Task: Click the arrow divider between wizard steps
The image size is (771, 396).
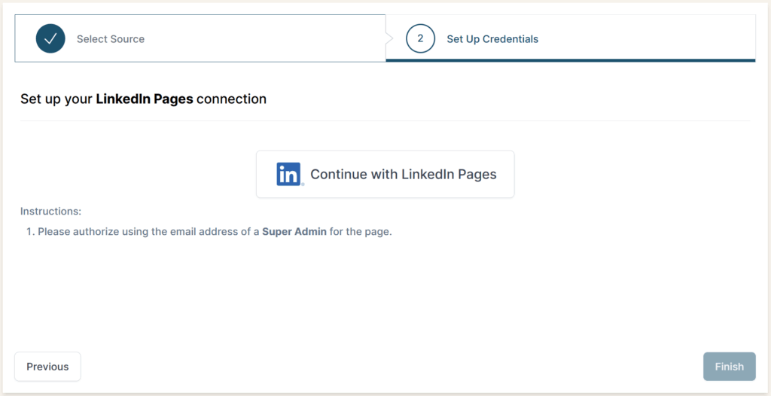Action: [389, 38]
